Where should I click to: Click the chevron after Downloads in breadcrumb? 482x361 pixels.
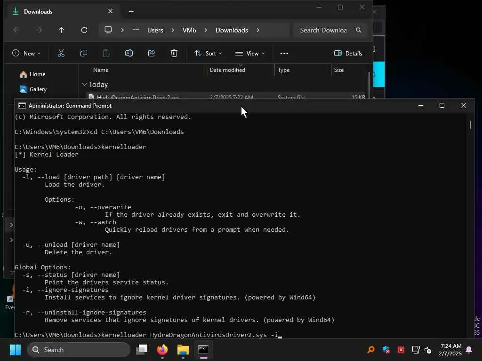pos(257,30)
